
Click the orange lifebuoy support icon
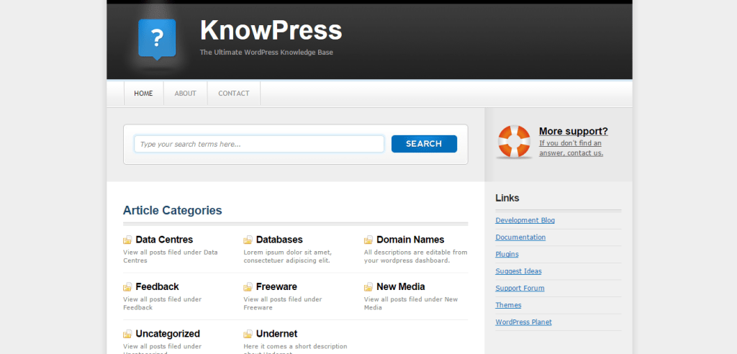coord(514,142)
